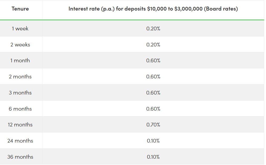The image size is (266, 165).
Task: Select the 3 months tenure cell
Action: (x=20, y=93)
